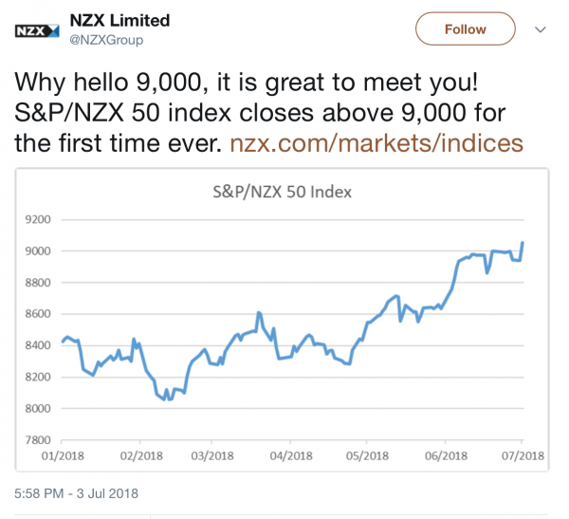Screen dimensions: 569x519
Task: Click the 9200 y-axis label
Action: [38, 220]
